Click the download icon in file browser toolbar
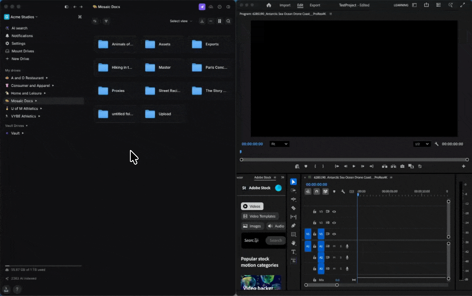 tap(202, 21)
